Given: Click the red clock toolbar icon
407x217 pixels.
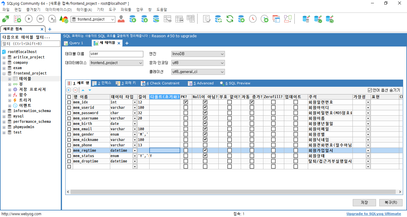Looking at the screenshot, I should 253,19.
